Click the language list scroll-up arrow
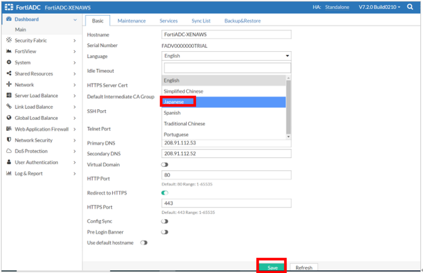 [x=288, y=78]
